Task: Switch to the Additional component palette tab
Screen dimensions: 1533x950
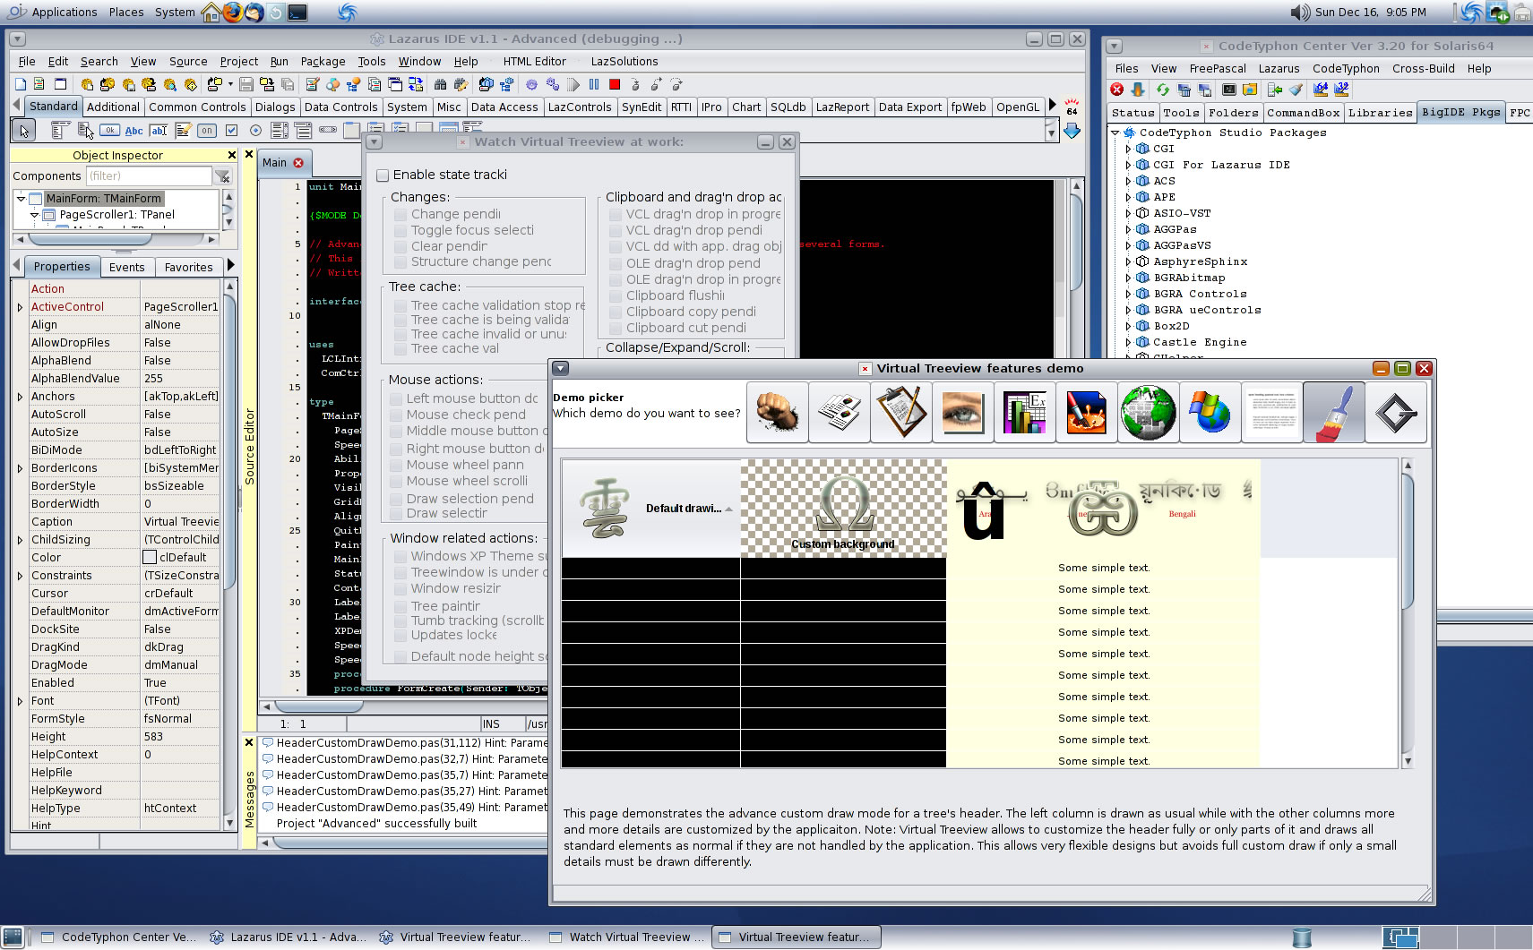Action: pos(113,107)
